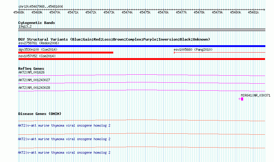Image resolution: width=274 pixels, height=162 pixels.
Task: Click the 45474k ruler tick label
Action: 127,12
